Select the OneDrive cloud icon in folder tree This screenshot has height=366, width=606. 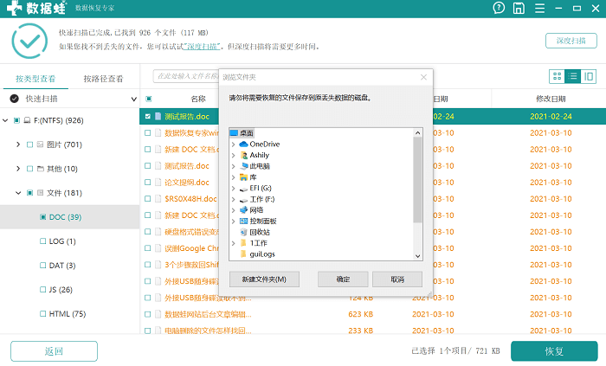[244, 144]
